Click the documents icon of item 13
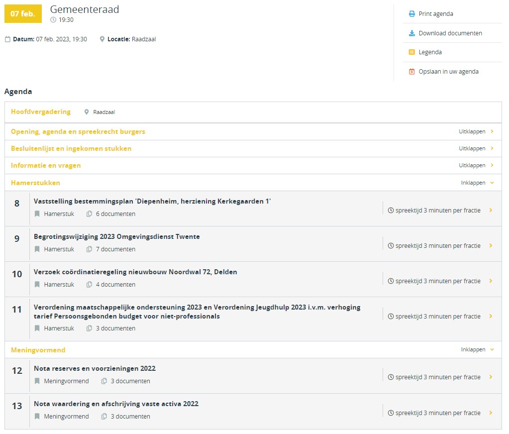Image resolution: width=509 pixels, height=434 pixels. [104, 417]
